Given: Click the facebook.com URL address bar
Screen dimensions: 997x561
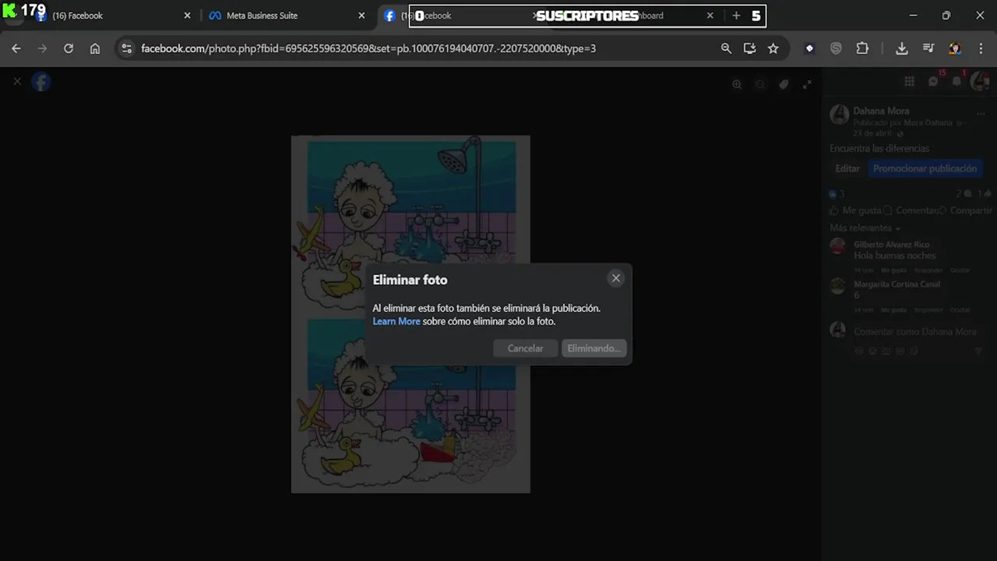Looking at the screenshot, I should pyautogui.click(x=368, y=48).
